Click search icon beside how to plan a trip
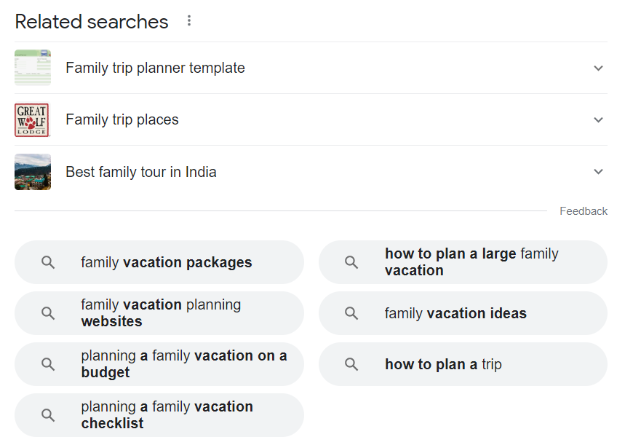This screenshot has height=445, width=633. 351,364
